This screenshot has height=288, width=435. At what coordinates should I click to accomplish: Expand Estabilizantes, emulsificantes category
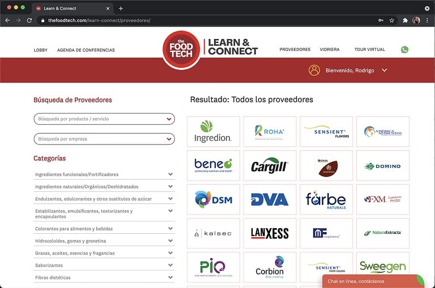click(104, 213)
